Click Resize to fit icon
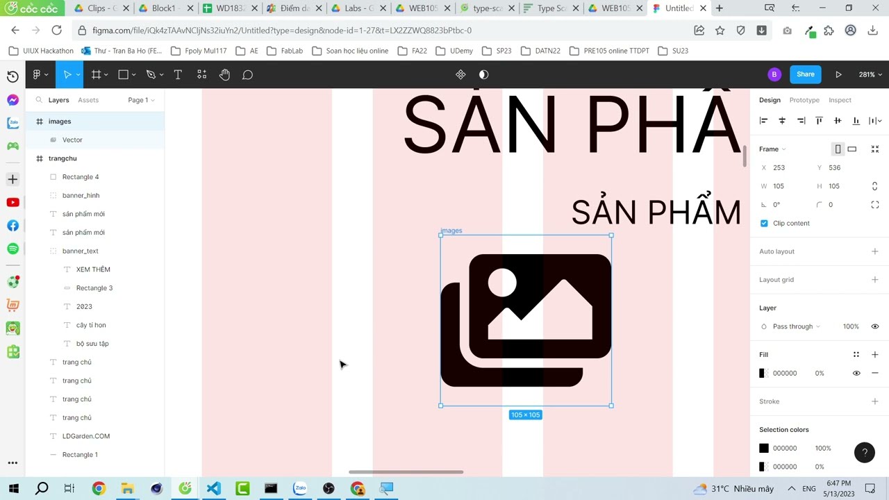Viewport: 889px width, 500px height. click(875, 149)
